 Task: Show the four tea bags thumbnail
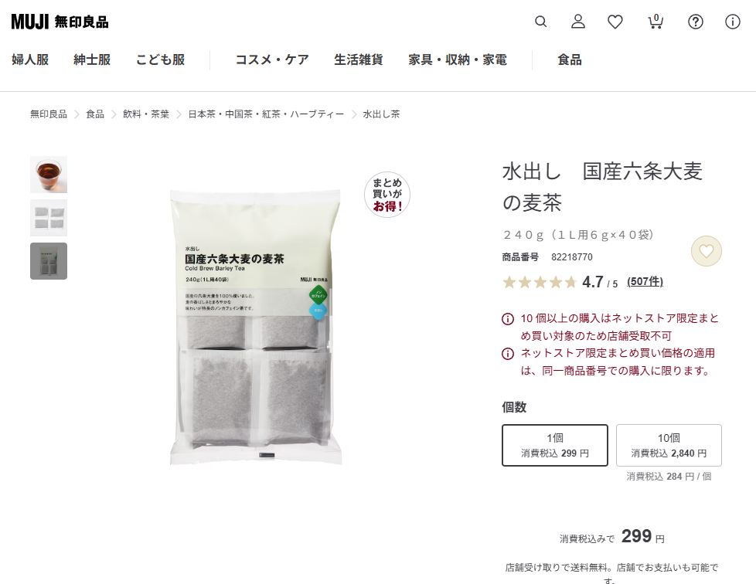tap(49, 218)
